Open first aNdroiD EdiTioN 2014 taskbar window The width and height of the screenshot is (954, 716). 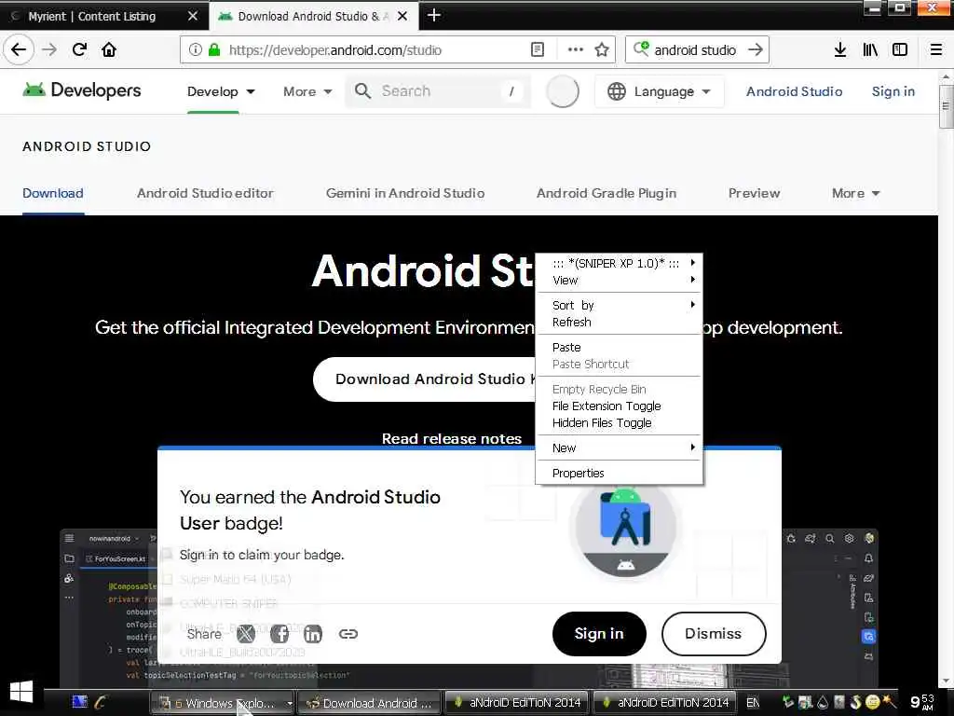(x=517, y=703)
